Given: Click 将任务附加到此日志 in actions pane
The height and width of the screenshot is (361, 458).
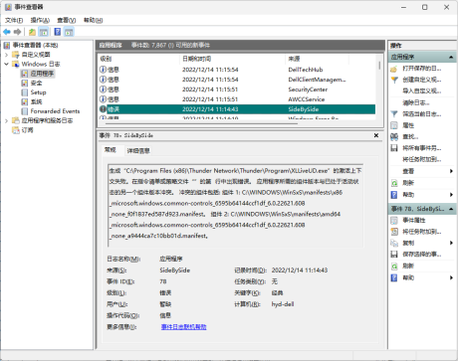Looking at the screenshot, I should (x=422, y=159).
